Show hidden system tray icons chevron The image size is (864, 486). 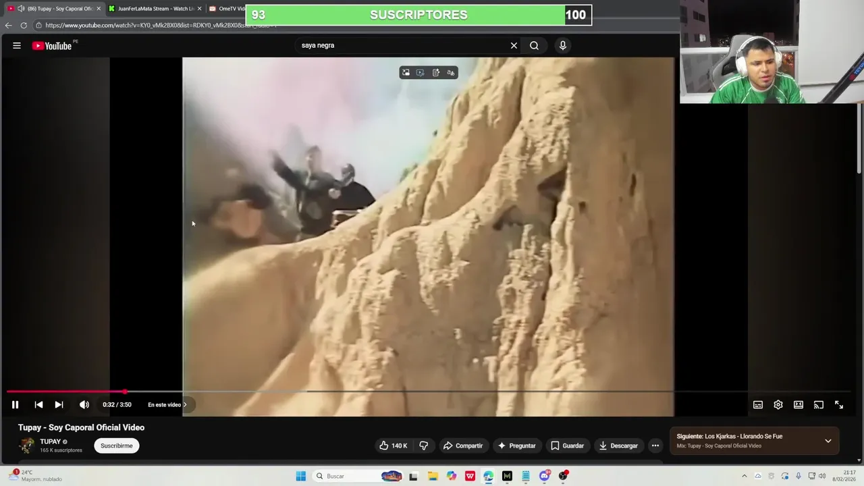click(x=745, y=476)
